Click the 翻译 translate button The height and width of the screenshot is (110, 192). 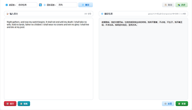point(85,5)
